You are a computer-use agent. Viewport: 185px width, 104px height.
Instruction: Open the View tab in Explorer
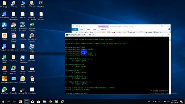[95, 29]
